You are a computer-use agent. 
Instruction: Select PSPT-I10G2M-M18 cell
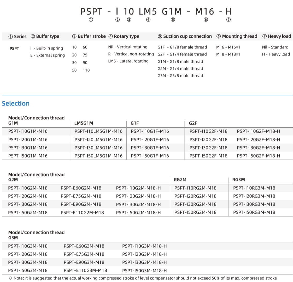(x=28, y=188)
